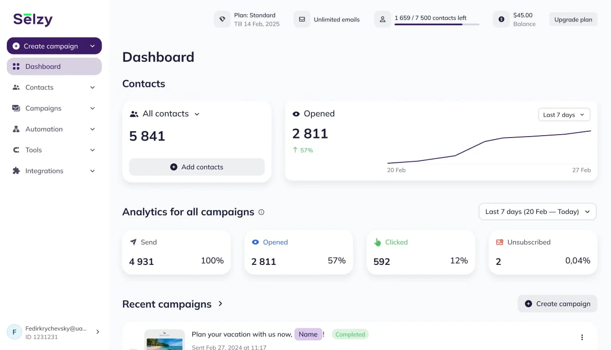Select the Campaigns envelope icon in sidebar
611x350 pixels.
15,108
